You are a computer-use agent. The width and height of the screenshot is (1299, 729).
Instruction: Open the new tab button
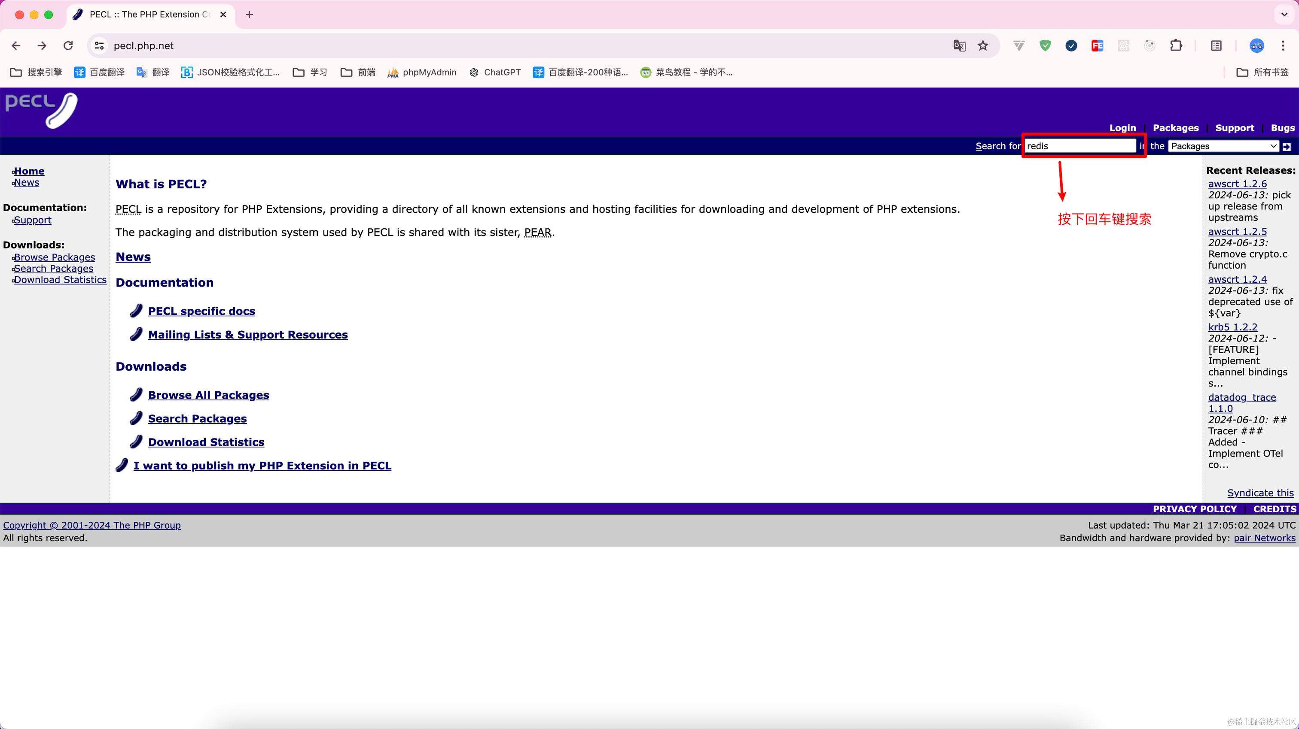(249, 15)
